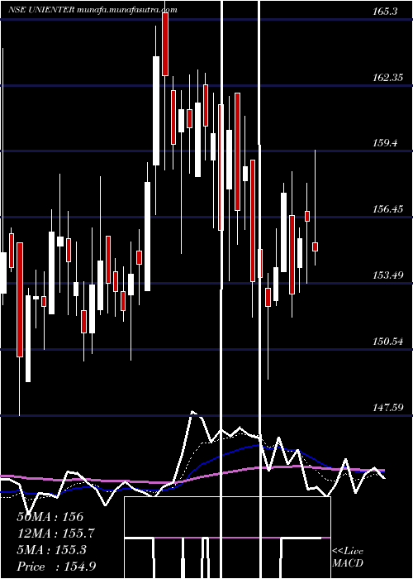Click the 12MA : 155.7 readout
The width and height of the screenshot is (413, 579).
[55, 534]
